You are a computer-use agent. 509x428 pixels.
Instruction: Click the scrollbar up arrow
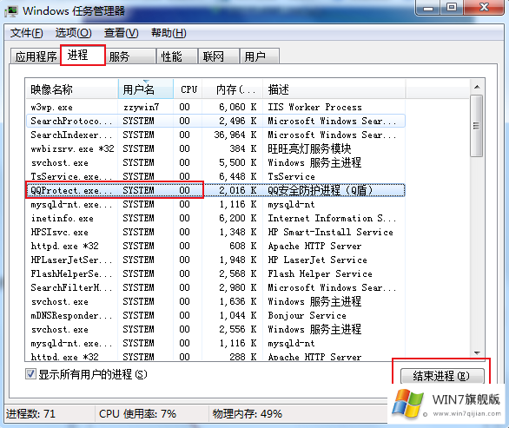477,87
